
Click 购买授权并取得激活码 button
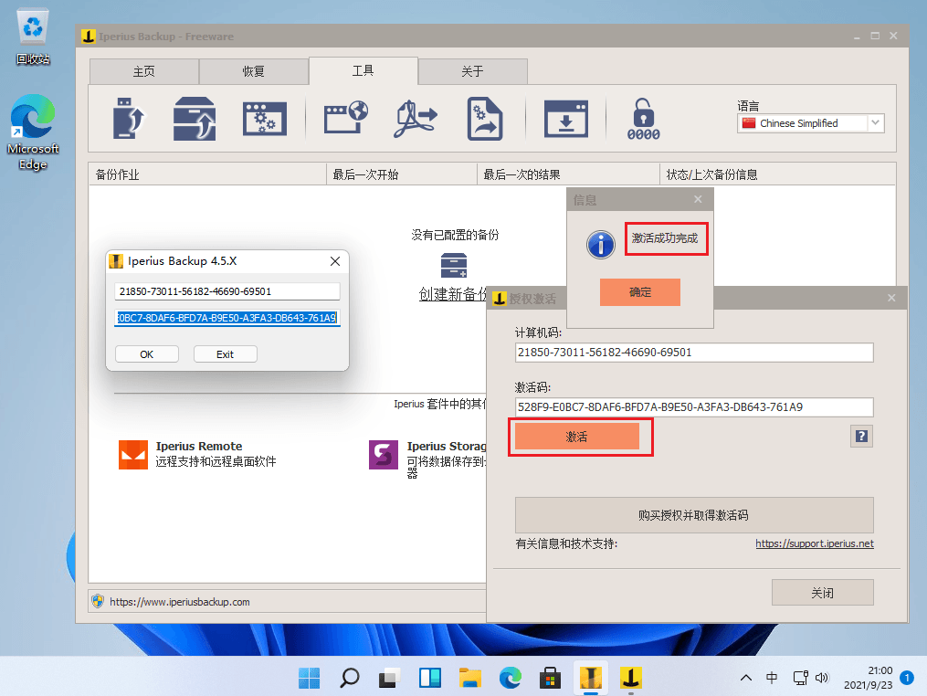[x=694, y=515]
